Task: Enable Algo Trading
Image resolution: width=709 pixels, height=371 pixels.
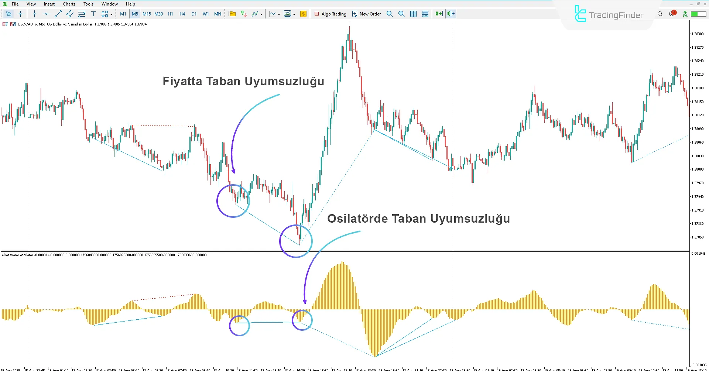Action: 330,14
